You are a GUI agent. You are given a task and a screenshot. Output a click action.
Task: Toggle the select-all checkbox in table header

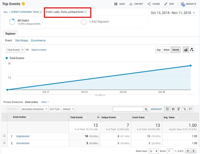pyautogui.click(x=5, y=117)
